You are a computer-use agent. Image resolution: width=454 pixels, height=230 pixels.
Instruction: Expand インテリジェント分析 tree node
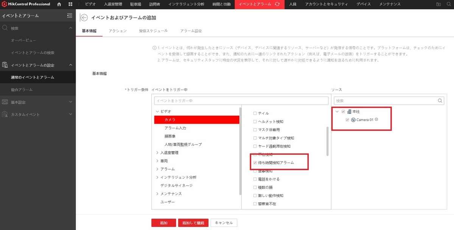coord(157,177)
